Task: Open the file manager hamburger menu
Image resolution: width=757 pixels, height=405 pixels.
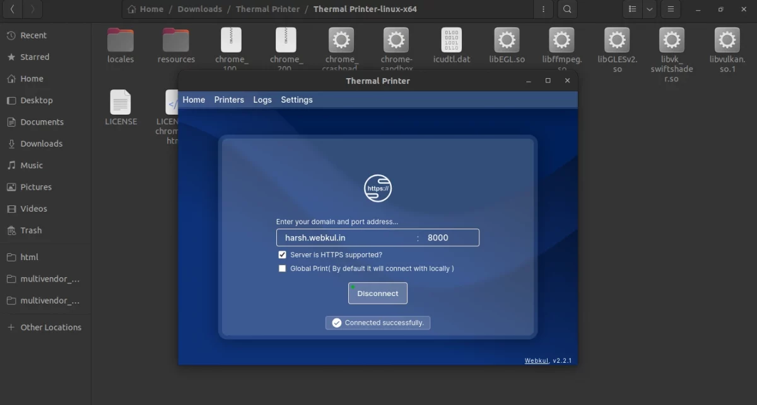Action: (x=671, y=9)
